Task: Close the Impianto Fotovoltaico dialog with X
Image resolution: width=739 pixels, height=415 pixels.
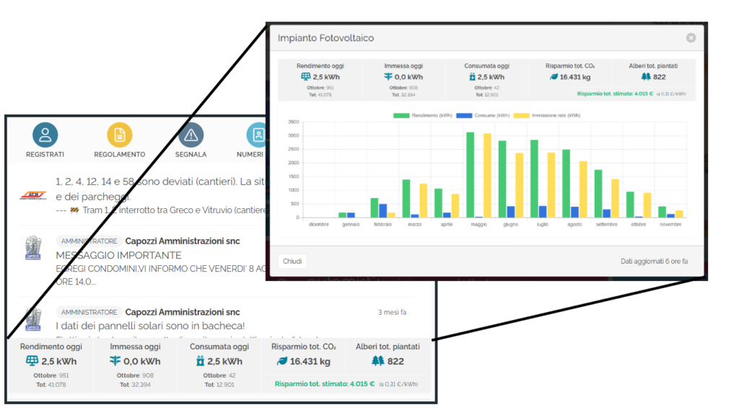Action: (691, 37)
